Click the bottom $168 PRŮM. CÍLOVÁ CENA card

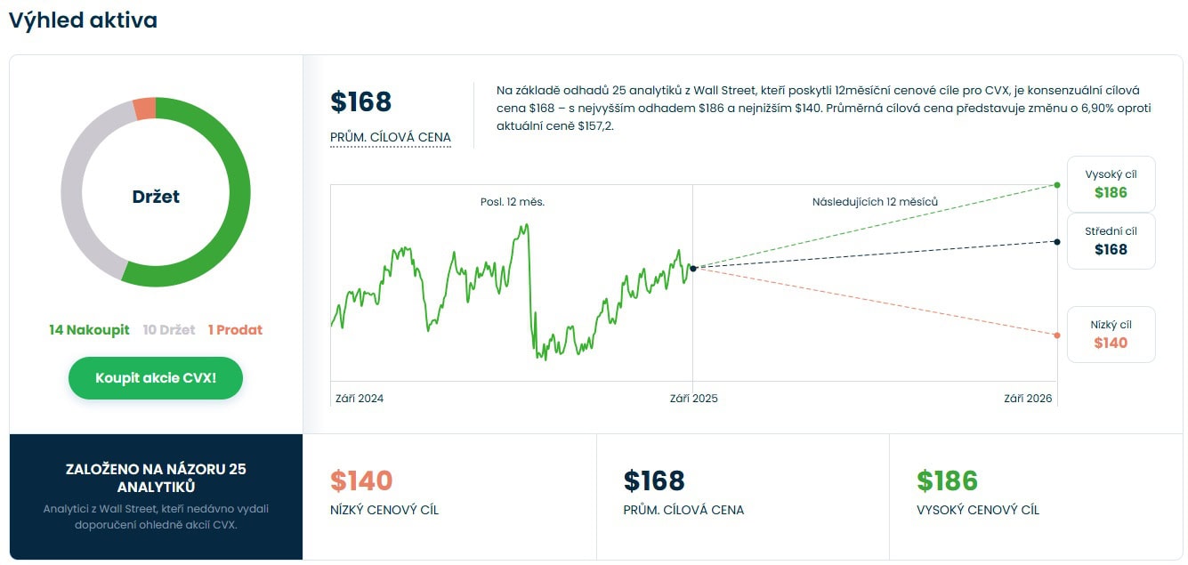coord(742,495)
